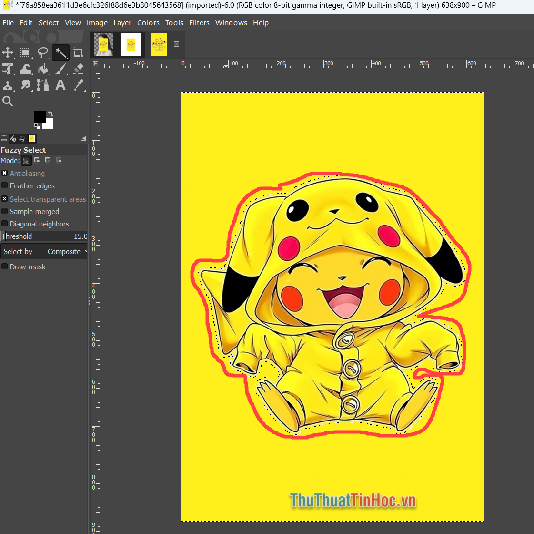Open the Select menu

(x=49, y=23)
